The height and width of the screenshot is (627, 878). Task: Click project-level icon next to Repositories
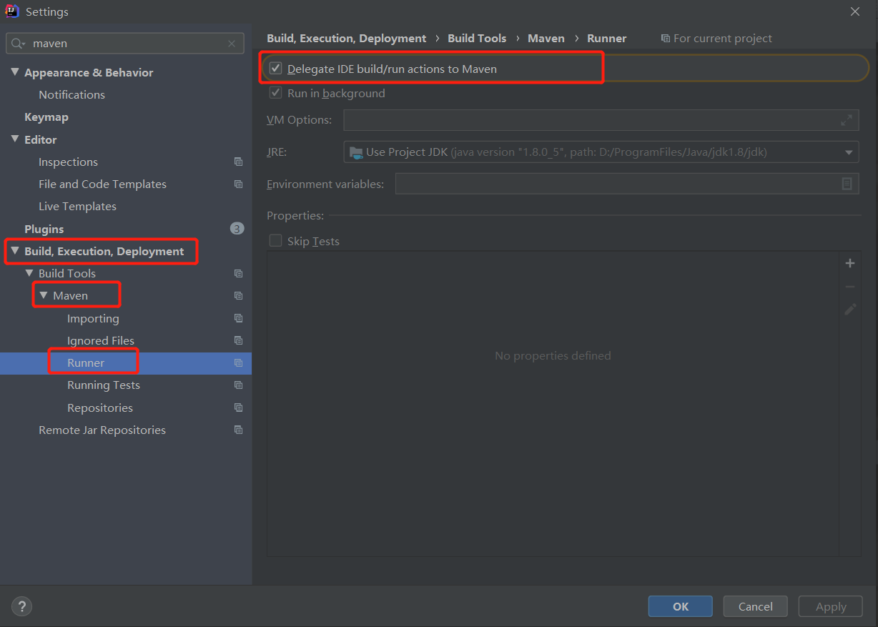click(238, 408)
